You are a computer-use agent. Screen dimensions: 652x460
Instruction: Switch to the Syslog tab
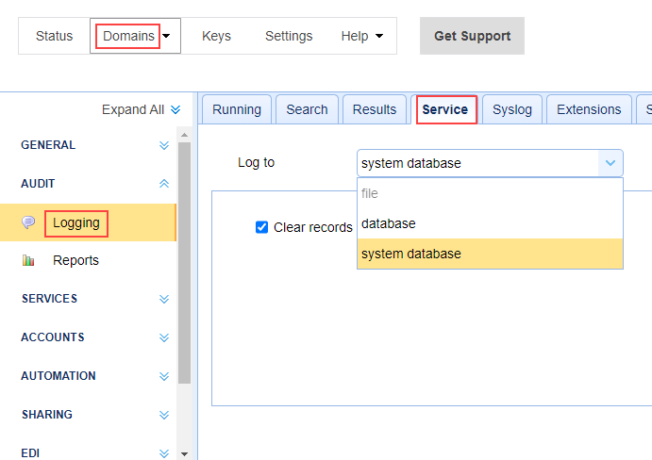[512, 109]
